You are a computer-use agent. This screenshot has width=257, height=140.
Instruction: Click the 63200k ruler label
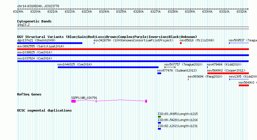click(x=36, y=11)
